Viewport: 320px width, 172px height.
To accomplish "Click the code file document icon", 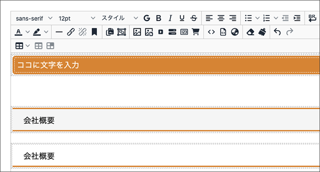I will pos(223,32).
